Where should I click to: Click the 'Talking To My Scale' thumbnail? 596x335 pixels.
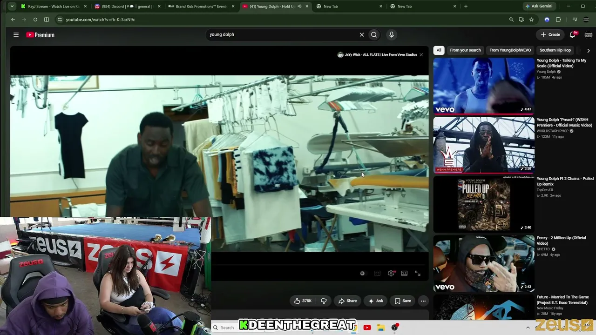point(484,86)
